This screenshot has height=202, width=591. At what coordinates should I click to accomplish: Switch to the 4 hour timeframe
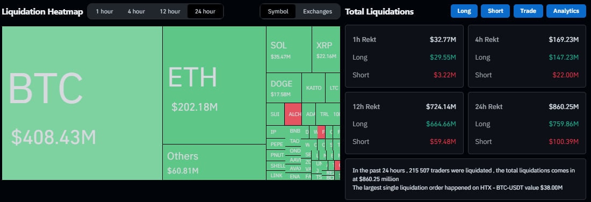(136, 11)
